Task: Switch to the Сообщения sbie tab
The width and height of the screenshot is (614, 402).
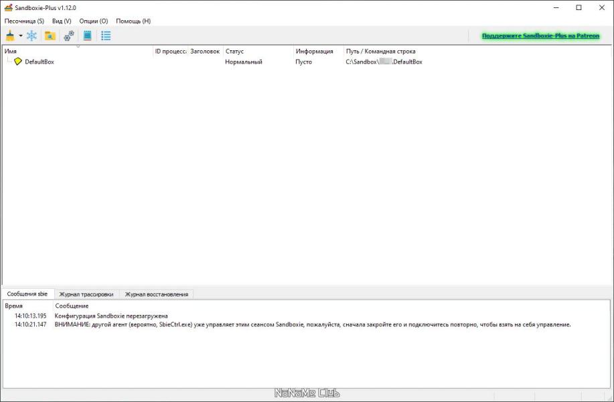Action: click(x=27, y=294)
